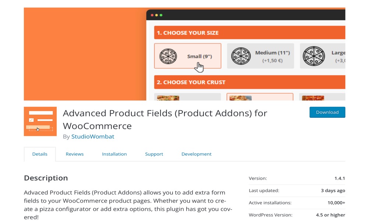
Task: Select the highlighted middle crust thumbnail
Action: tap(260, 97)
